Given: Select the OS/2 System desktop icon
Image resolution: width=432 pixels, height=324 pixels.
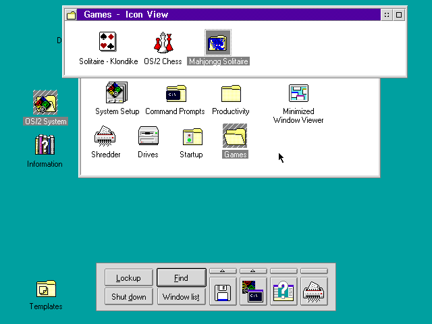Looking at the screenshot, I should [45, 102].
